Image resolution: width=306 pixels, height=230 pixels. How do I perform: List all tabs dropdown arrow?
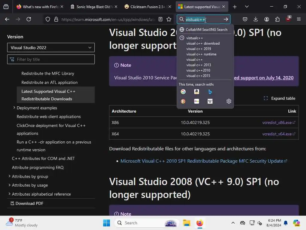tap(247, 7)
